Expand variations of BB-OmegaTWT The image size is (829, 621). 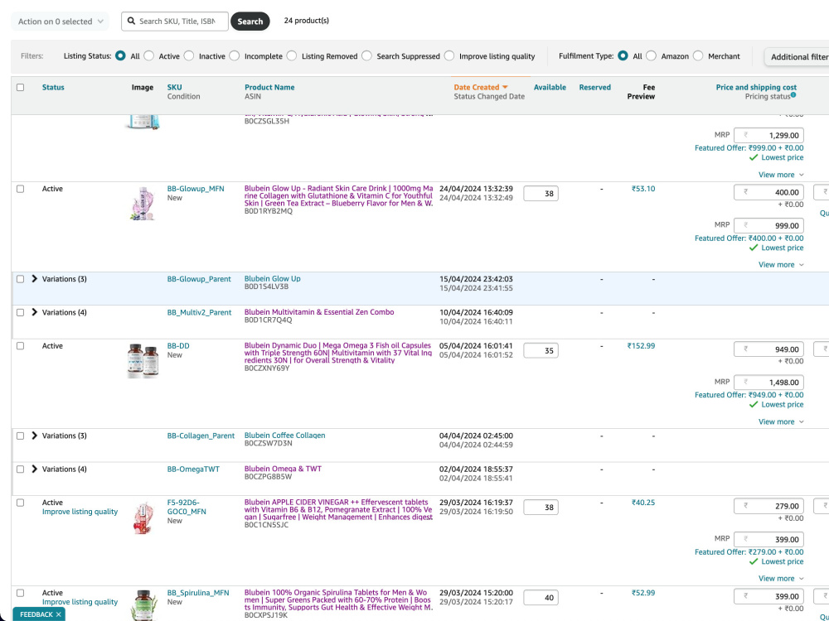click(x=34, y=469)
